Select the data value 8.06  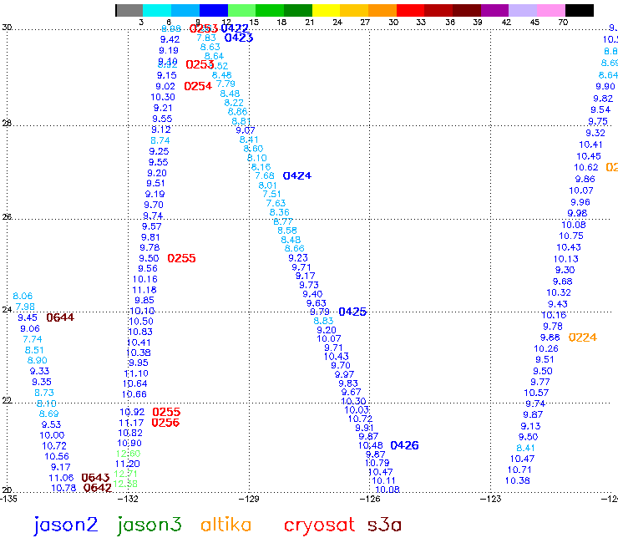pos(23,297)
